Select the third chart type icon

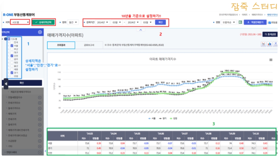(x=276, y=44)
